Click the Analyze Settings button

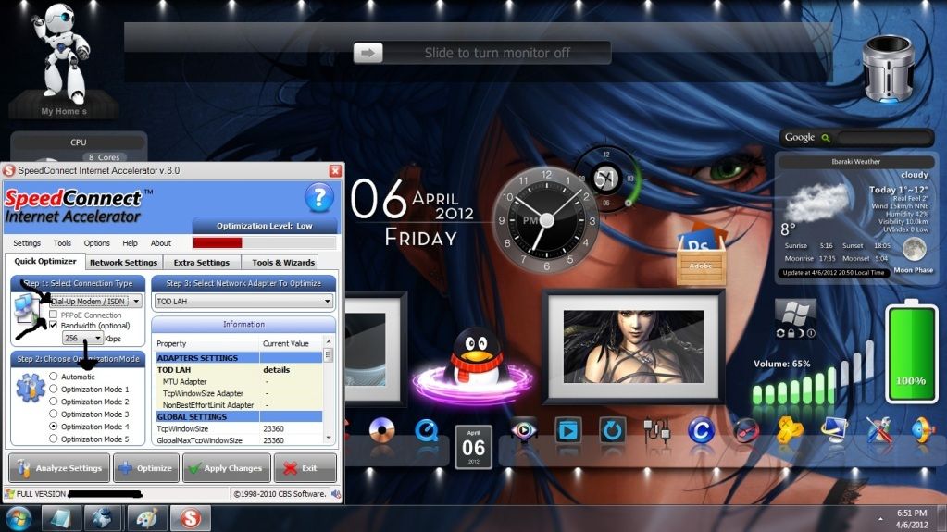point(59,468)
